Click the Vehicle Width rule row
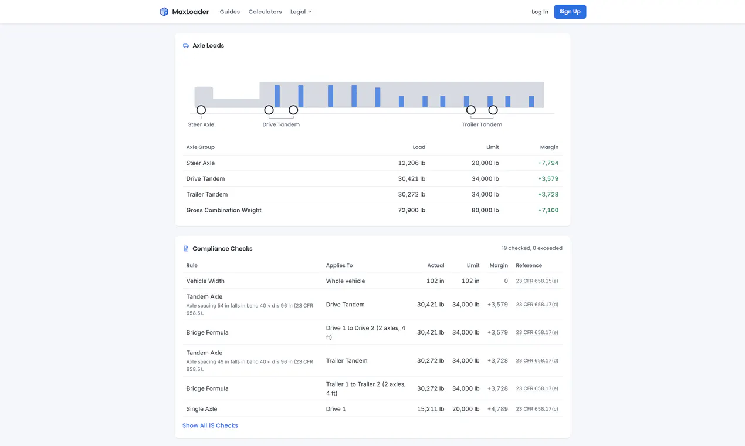Viewport: 745px width, 446px height. pos(372,281)
